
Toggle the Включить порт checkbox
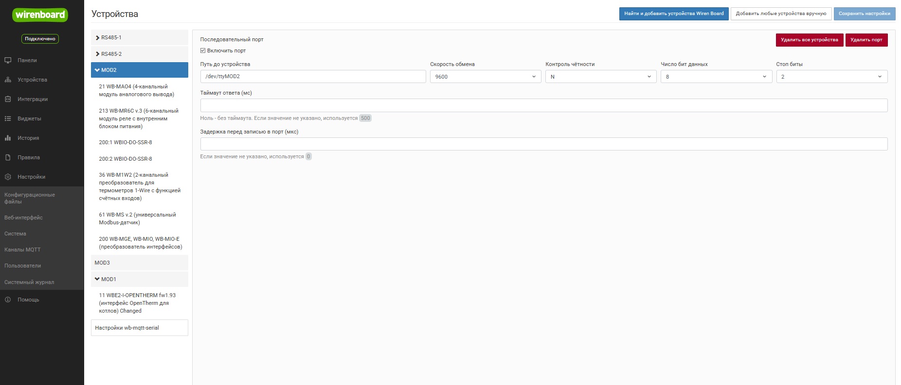(x=203, y=50)
